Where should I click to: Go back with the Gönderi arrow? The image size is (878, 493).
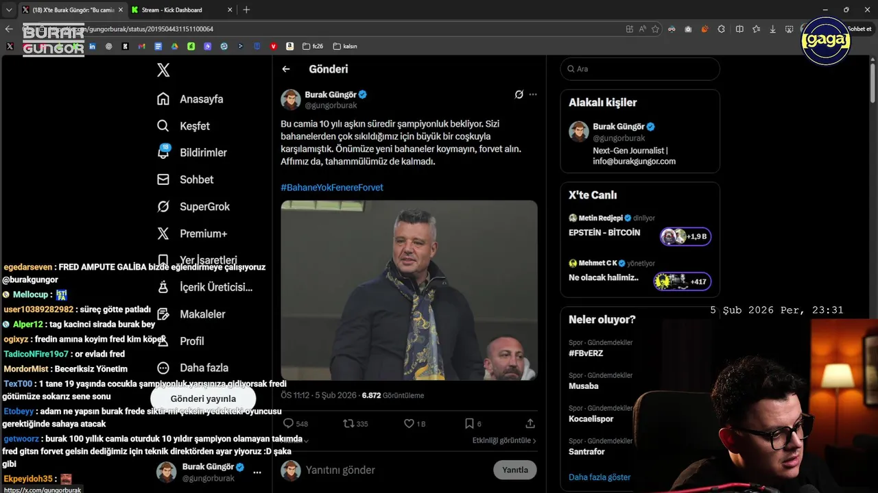pyautogui.click(x=286, y=69)
